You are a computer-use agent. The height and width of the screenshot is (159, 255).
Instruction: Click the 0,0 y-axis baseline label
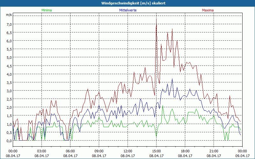coord(9,141)
